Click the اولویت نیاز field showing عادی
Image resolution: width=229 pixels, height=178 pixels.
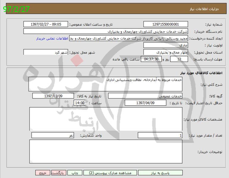tap(165, 45)
